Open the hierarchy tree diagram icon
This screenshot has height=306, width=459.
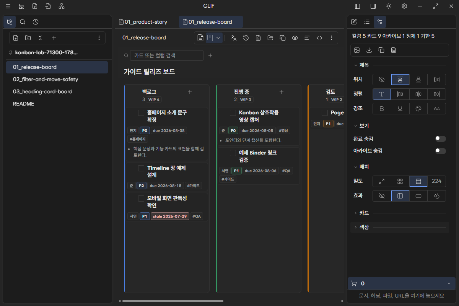click(62, 6)
